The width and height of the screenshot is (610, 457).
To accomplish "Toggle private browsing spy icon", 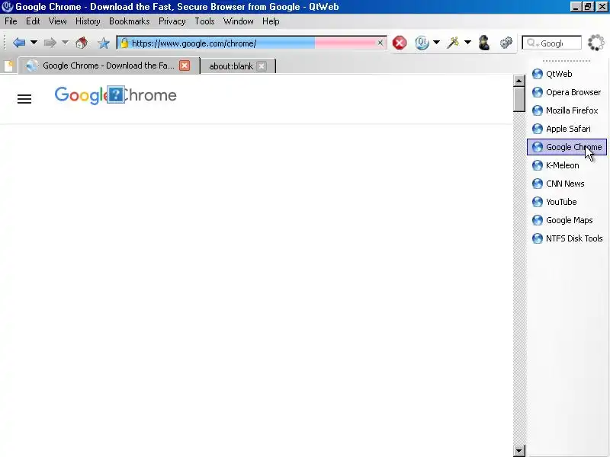I will [484, 43].
